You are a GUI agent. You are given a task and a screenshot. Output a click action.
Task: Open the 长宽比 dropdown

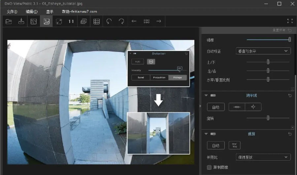pyautogui.click(x=263, y=157)
